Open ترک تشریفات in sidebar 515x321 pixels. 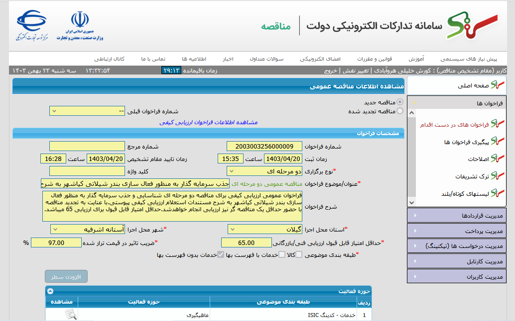coord(472,176)
